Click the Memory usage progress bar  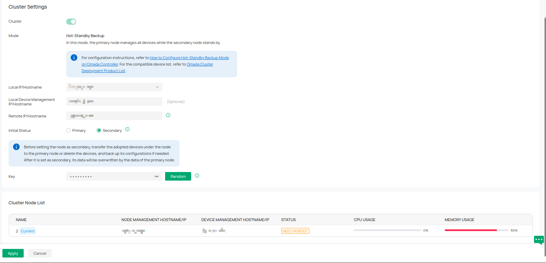476,230
